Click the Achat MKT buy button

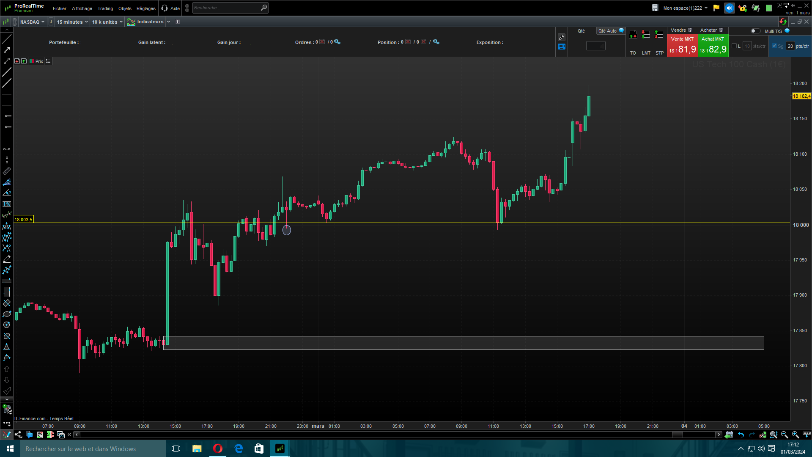tap(713, 45)
